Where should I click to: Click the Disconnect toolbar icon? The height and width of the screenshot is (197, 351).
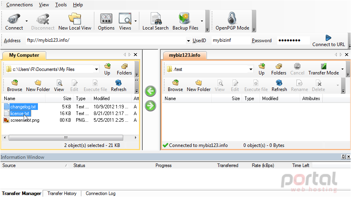(43, 22)
